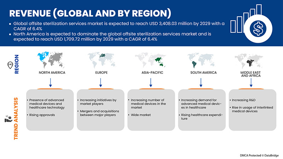Click the blue arrow under South America
This screenshot has height=159, width=283.
pyautogui.click(x=201, y=83)
